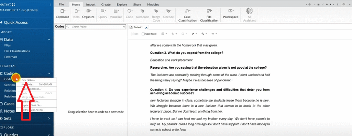Click the pencil edit icon in title bar

click(x=322, y=4)
